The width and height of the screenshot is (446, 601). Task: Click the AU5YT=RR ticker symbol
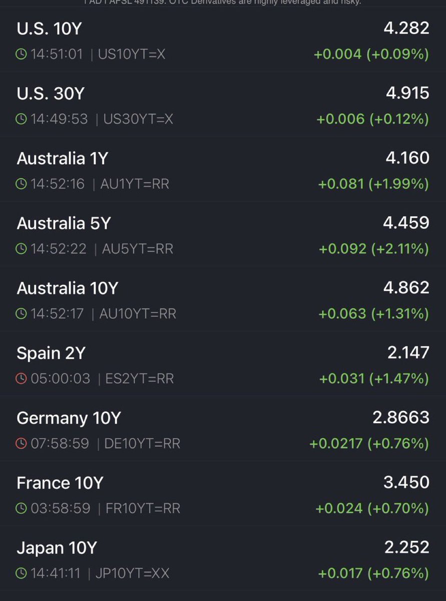[x=138, y=249]
